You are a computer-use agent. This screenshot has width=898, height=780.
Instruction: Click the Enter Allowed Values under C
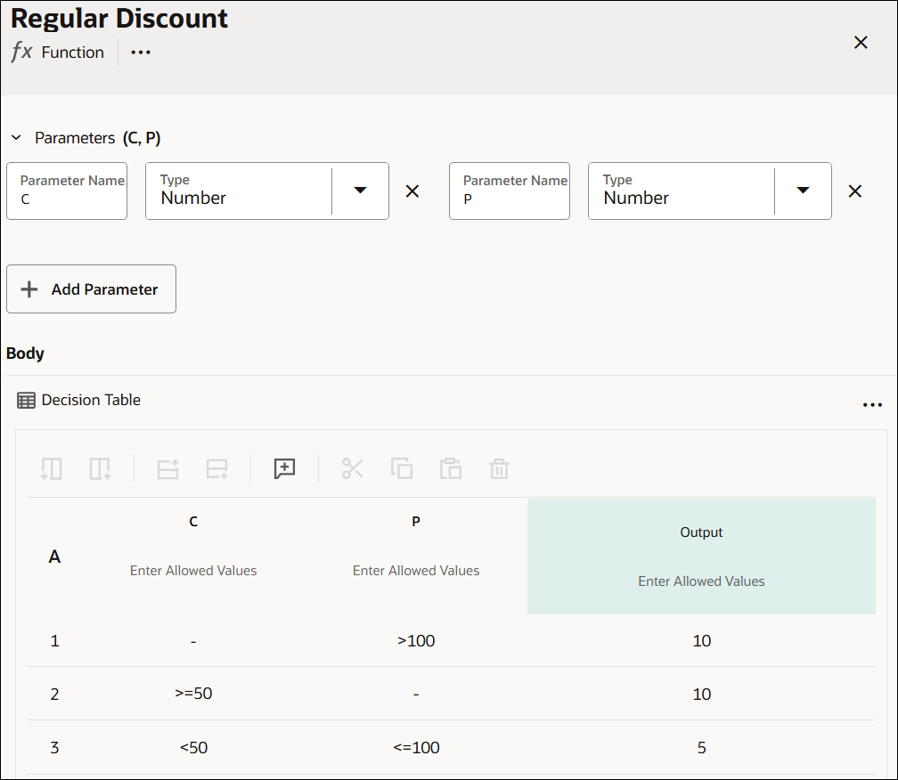click(x=193, y=570)
